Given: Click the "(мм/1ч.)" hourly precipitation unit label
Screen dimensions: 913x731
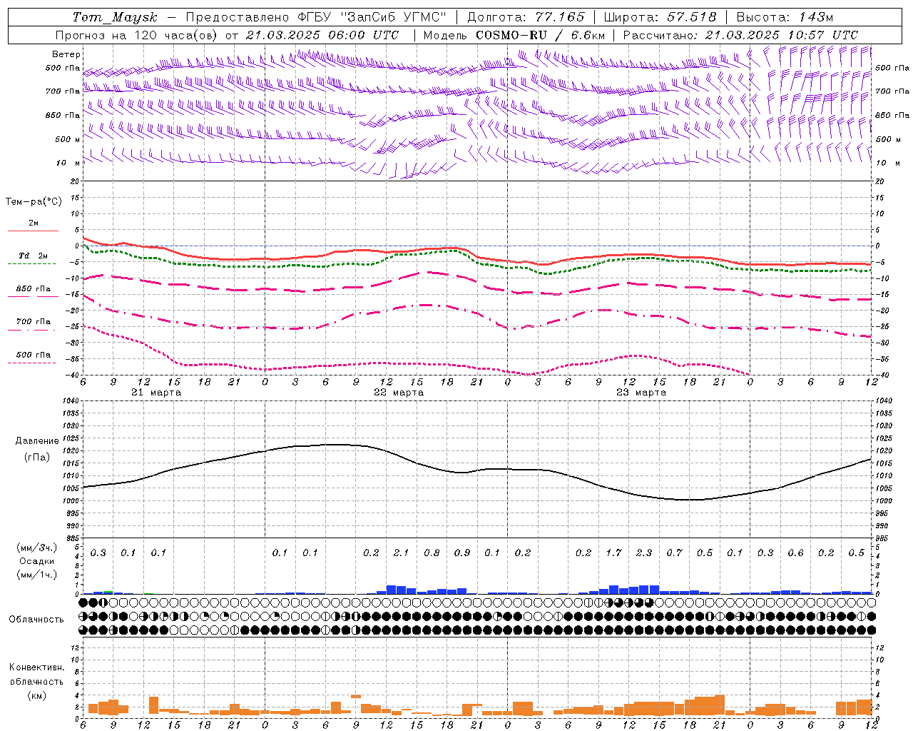Looking at the screenshot, I should click(37, 575).
